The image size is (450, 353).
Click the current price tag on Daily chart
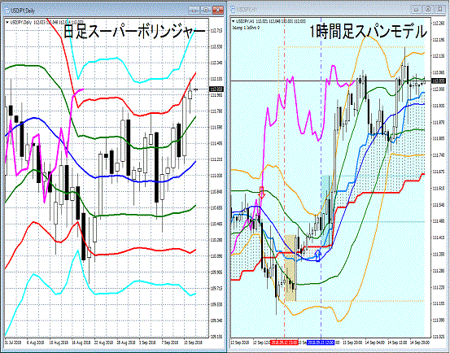click(217, 89)
